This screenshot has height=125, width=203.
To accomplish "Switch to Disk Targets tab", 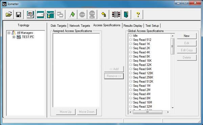I will [59, 26].
